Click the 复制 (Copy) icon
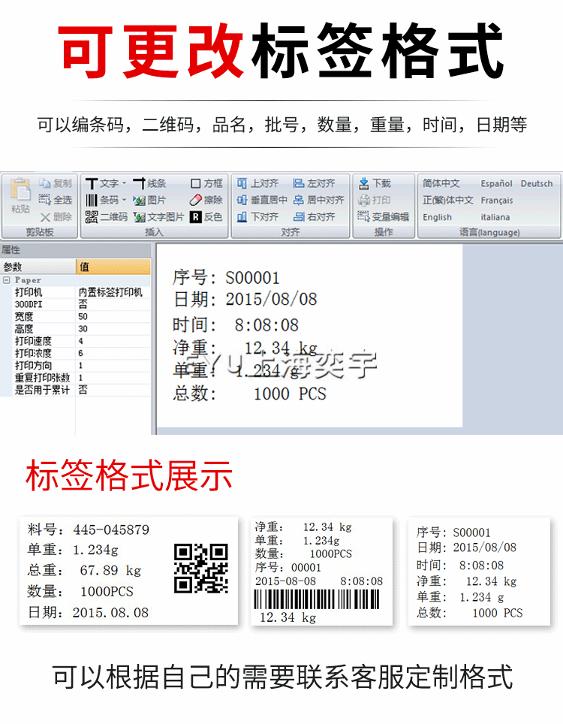This screenshot has width=563, height=724. [x=45, y=183]
